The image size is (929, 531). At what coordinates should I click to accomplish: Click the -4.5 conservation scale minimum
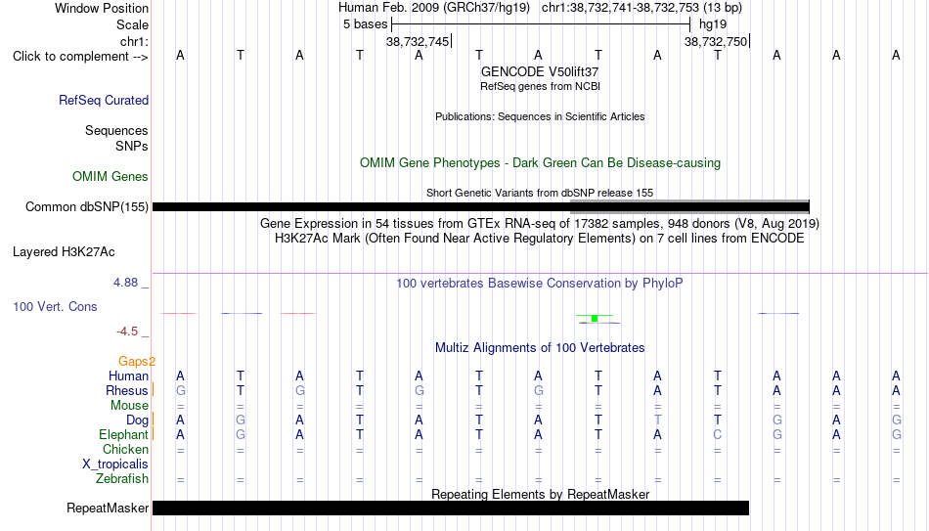(x=127, y=332)
